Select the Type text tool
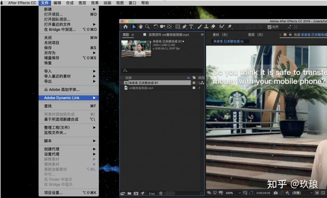This screenshot has width=327, height=198. [191, 27]
